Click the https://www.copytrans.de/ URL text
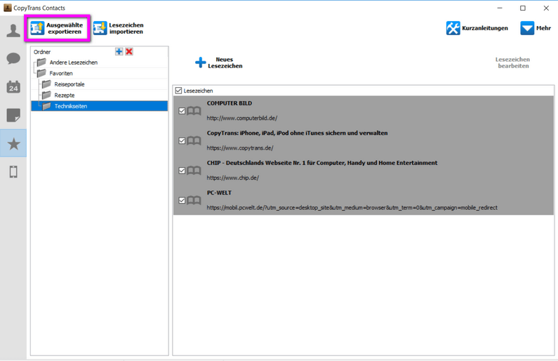 [x=240, y=148]
